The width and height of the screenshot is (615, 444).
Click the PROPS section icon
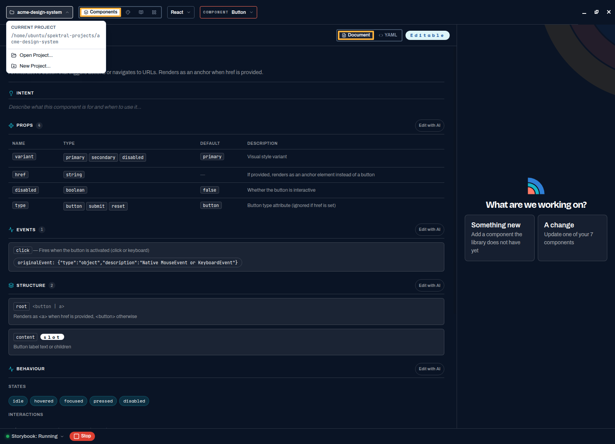(11, 126)
